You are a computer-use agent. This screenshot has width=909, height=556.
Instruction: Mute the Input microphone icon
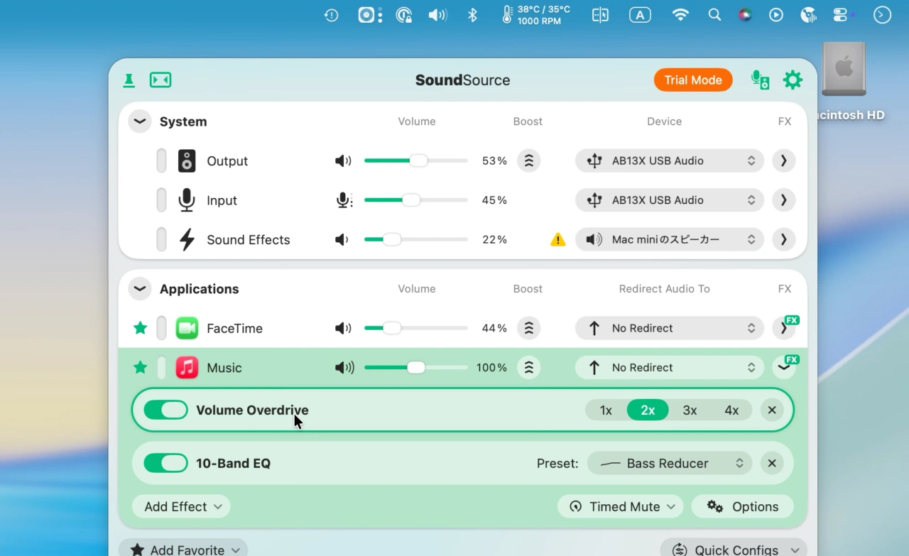344,200
